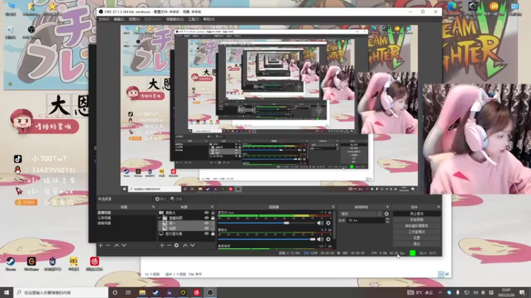Toggle visibility of 显示器采集 source

206,234
